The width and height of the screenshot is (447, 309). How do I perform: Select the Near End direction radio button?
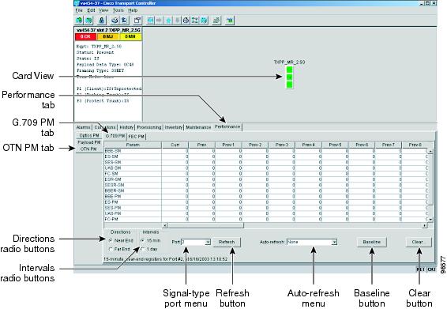[111, 240]
